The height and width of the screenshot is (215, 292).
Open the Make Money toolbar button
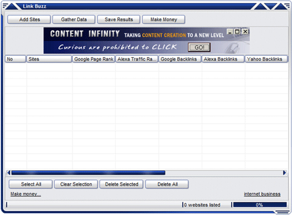point(163,19)
